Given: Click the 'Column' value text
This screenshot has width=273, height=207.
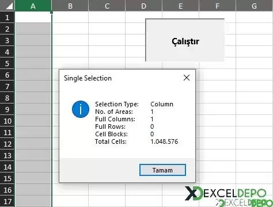Looking at the screenshot, I should 162,104.
